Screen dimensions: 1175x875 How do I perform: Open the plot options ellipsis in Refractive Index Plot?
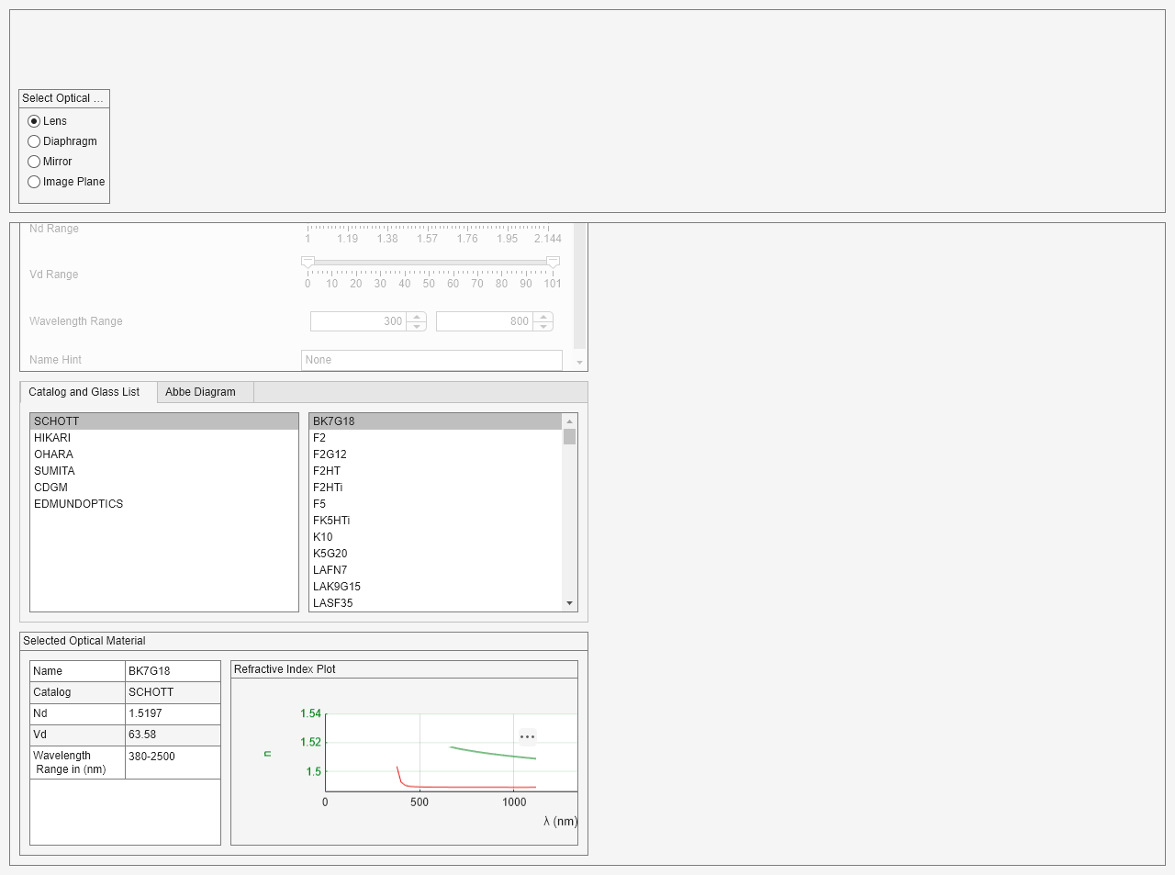pyautogui.click(x=527, y=736)
